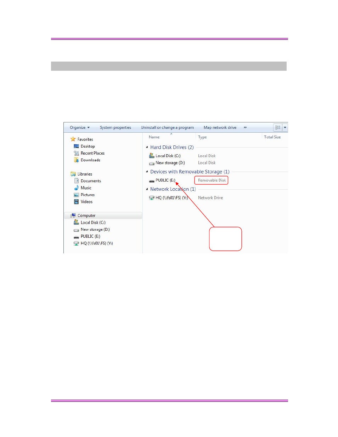The height and width of the screenshot is (437, 338).
Task: Click the Hard Disk Drives (2) group heading
Action: (x=172, y=148)
